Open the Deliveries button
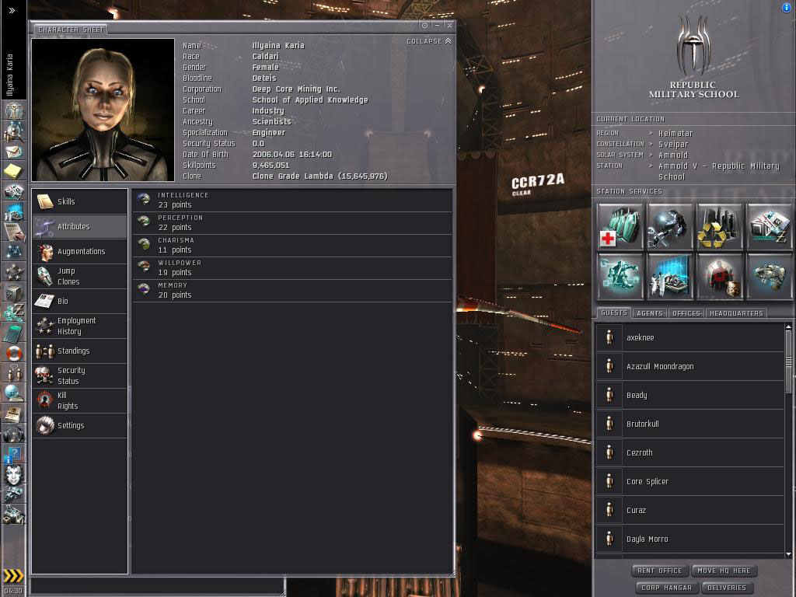 tap(727, 588)
